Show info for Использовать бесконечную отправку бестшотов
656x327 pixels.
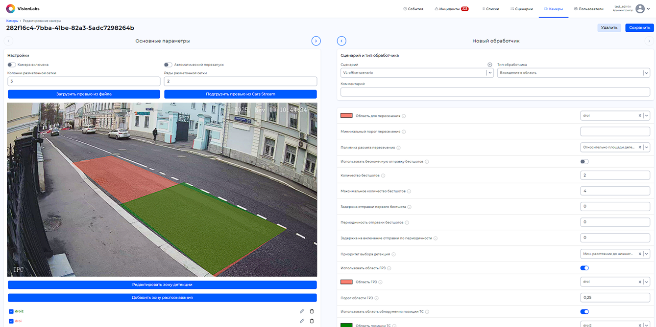pyautogui.click(x=427, y=162)
